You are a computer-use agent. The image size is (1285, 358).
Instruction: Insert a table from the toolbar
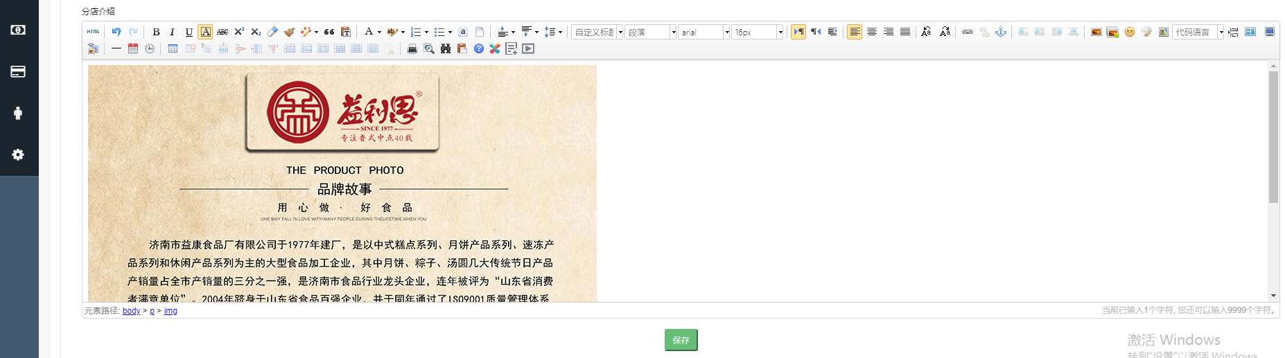click(173, 48)
